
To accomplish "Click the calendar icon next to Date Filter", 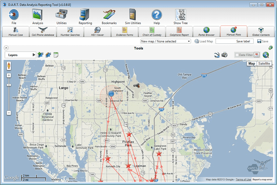I will click(257, 55).
